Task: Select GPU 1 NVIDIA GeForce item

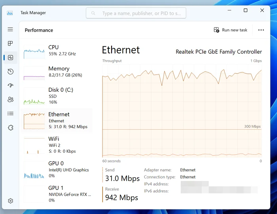Action: [x=57, y=194]
